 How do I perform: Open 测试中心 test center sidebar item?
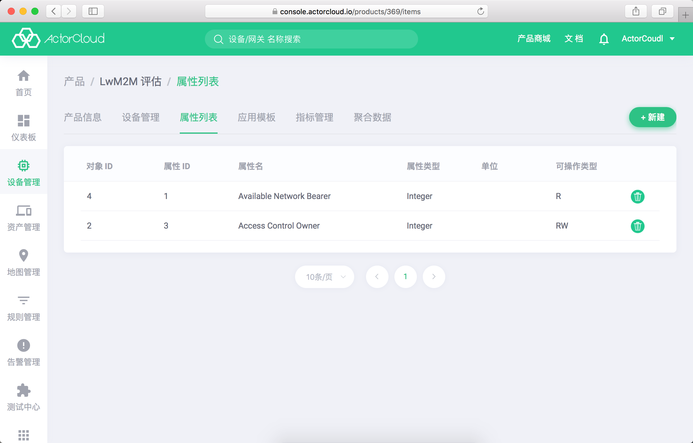(24, 398)
